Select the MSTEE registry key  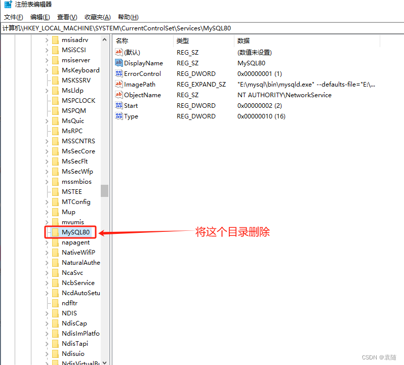point(71,192)
